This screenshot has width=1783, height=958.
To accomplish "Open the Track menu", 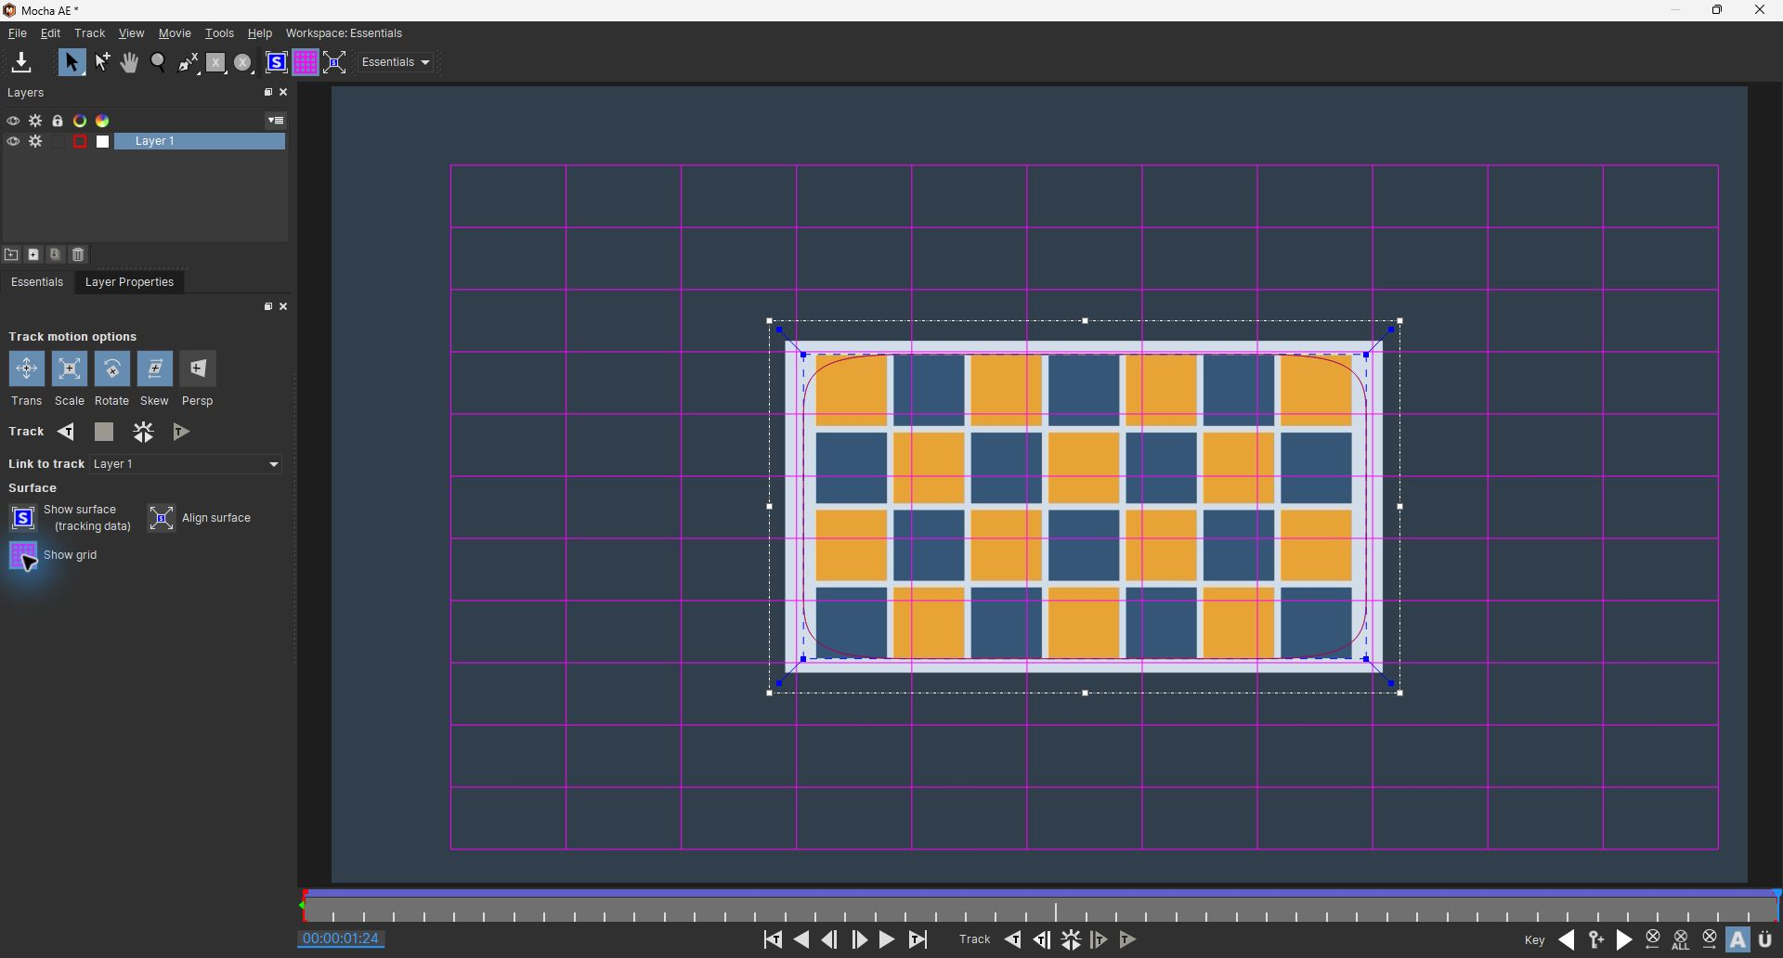I will point(90,33).
